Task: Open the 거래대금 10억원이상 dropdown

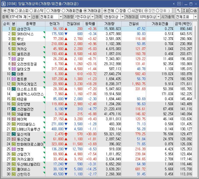Action: click(x=159, y=17)
